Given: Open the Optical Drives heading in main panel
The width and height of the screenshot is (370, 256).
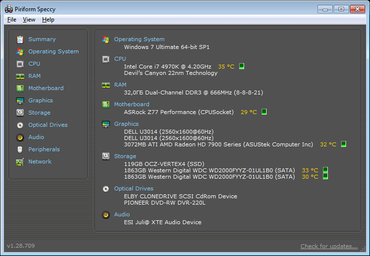Looking at the screenshot, I should pyautogui.click(x=133, y=188).
